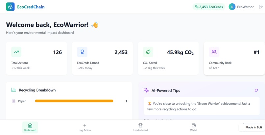Click the AI-Powered Tips heading
The height and width of the screenshot is (135, 265).
coord(166,91)
